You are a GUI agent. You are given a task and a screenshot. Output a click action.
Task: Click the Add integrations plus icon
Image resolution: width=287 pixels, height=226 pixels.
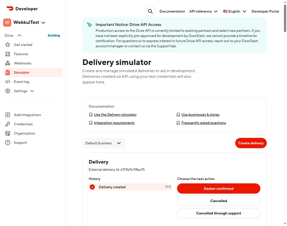pyautogui.click(x=8, y=115)
